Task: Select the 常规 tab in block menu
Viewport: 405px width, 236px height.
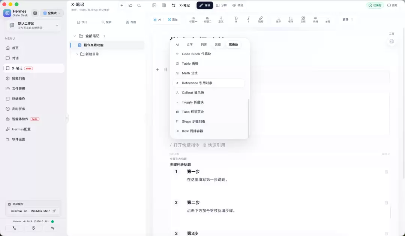Action: pos(218,45)
